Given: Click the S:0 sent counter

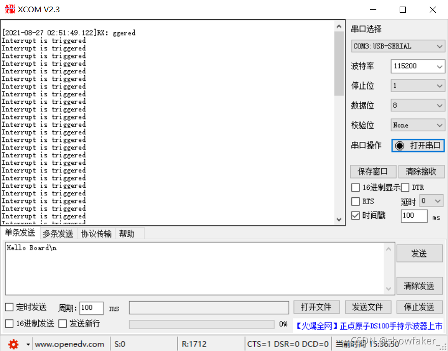Looking at the screenshot, I should [x=120, y=344].
